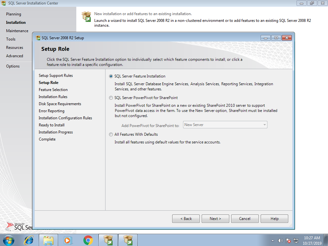Click the volume speaker tray icon

(280, 241)
